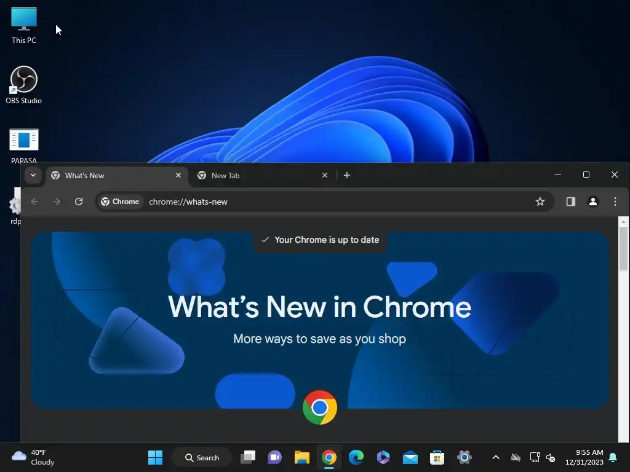Open Microsoft Store from taskbar
The width and height of the screenshot is (630, 472).
pos(437,457)
